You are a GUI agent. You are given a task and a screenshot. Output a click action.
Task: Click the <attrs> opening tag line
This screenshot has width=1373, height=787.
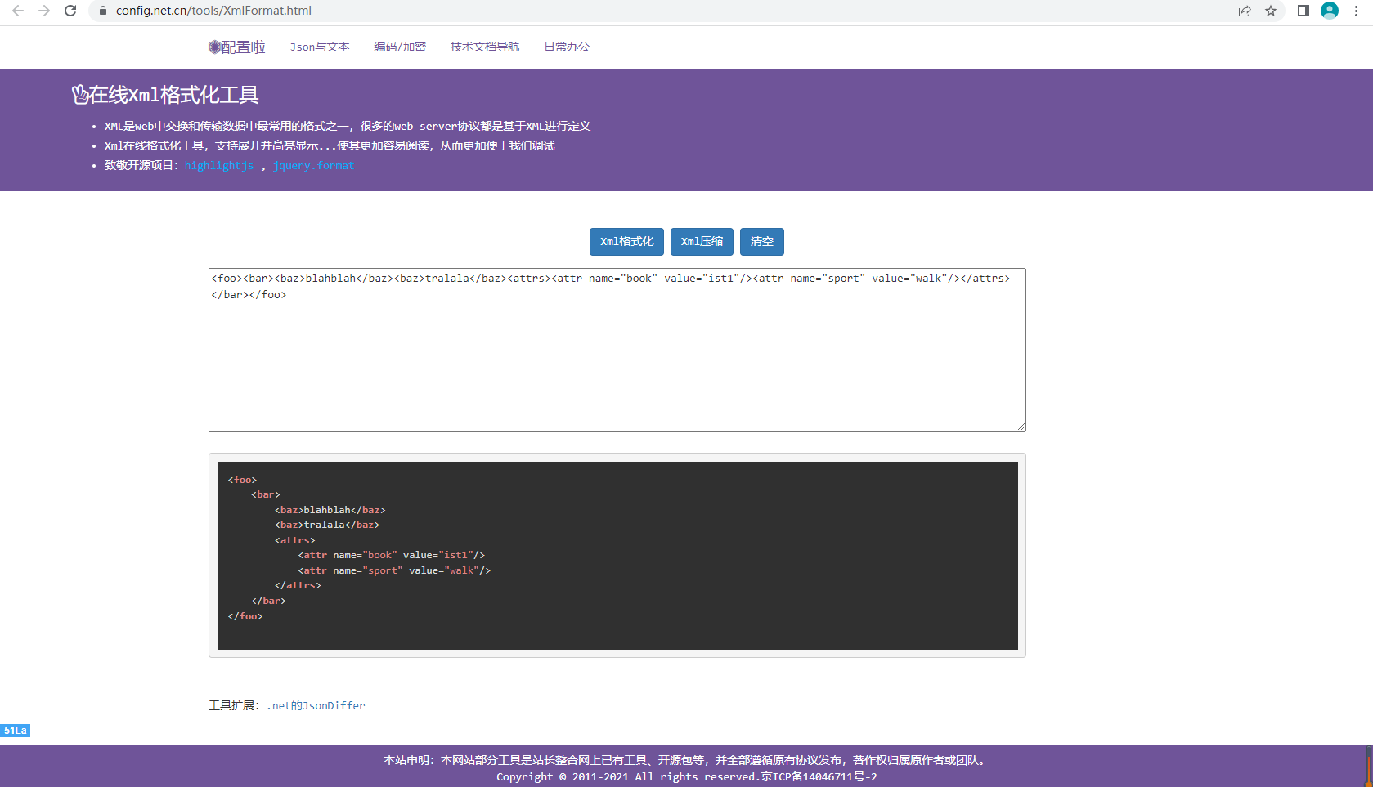(x=294, y=540)
